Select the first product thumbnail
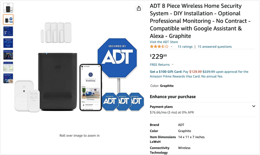The width and height of the screenshot is (260, 155). pyautogui.click(x=8, y=8)
